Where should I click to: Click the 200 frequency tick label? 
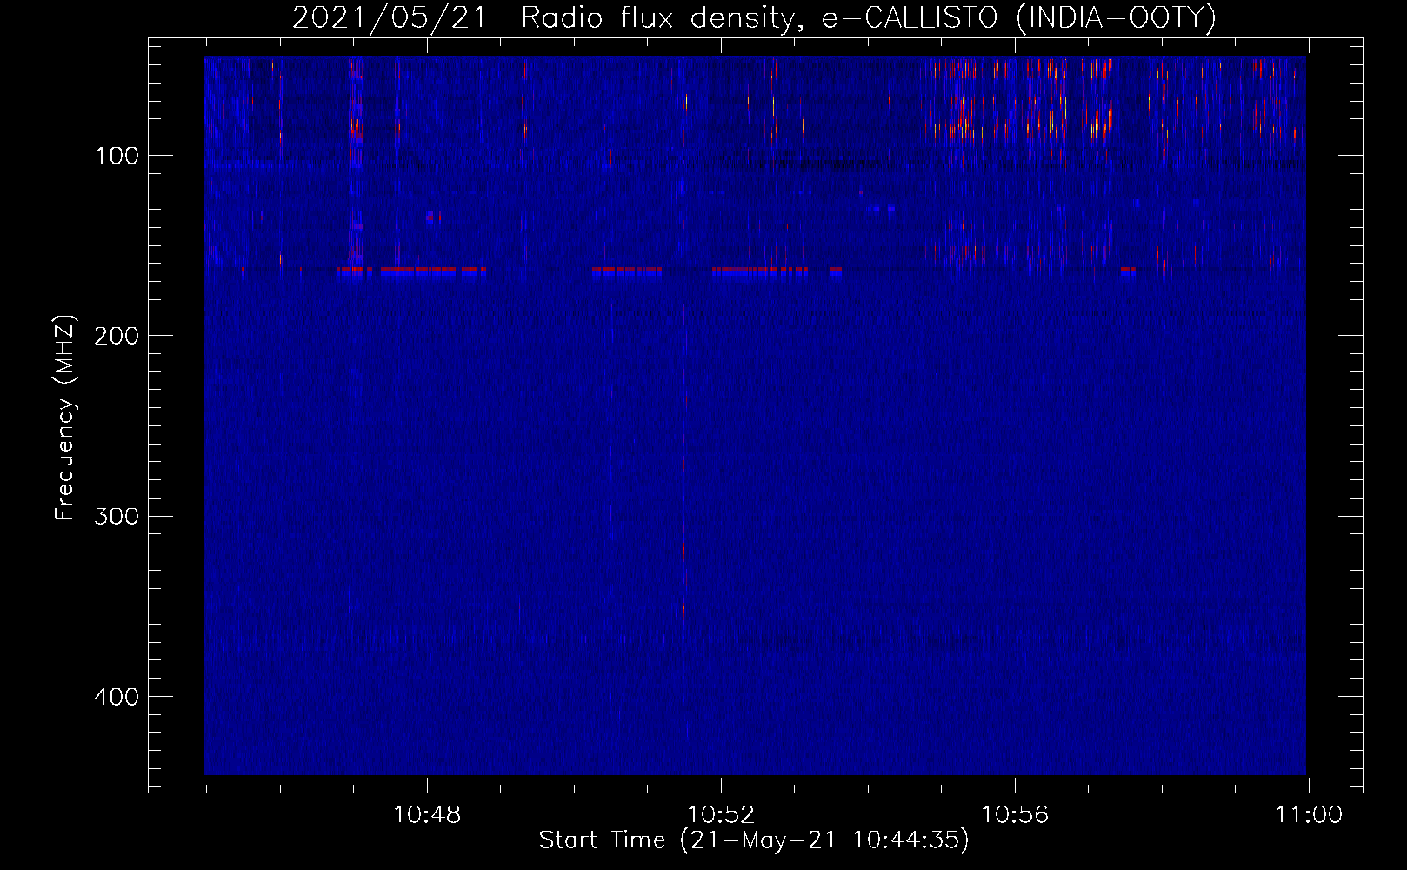(117, 336)
